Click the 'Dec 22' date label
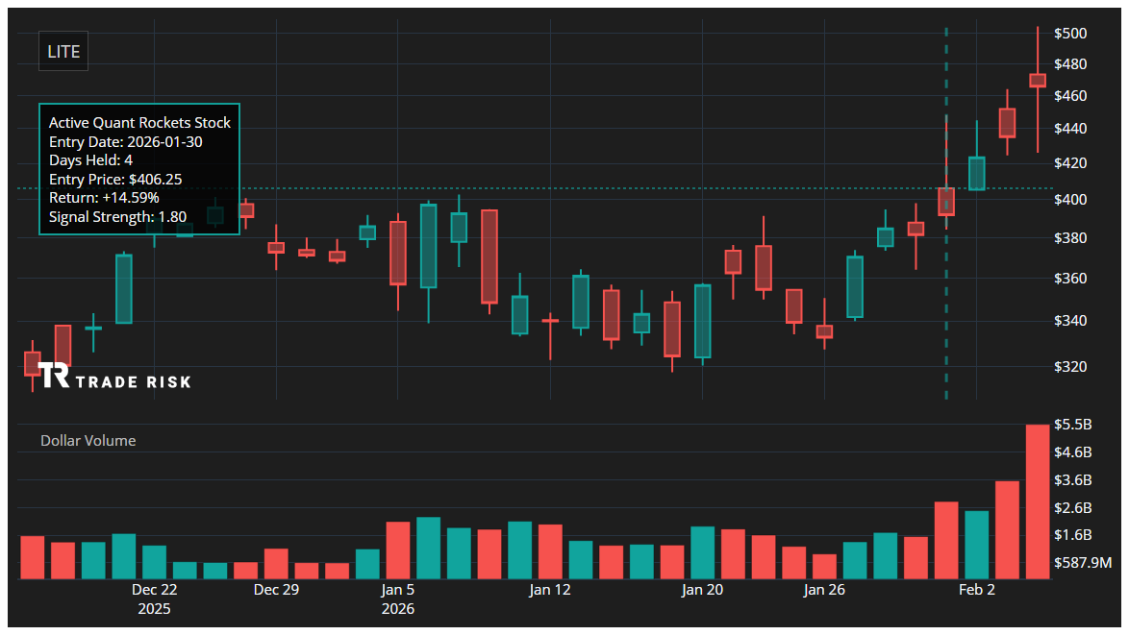 coord(154,590)
